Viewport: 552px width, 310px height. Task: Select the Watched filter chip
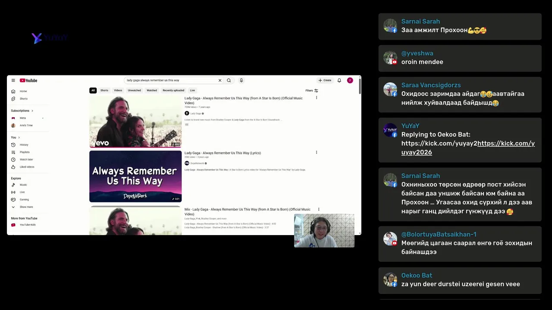tap(152, 90)
